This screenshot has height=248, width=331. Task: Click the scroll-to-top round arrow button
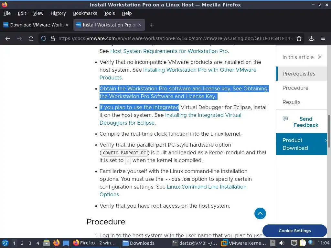[260, 213]
